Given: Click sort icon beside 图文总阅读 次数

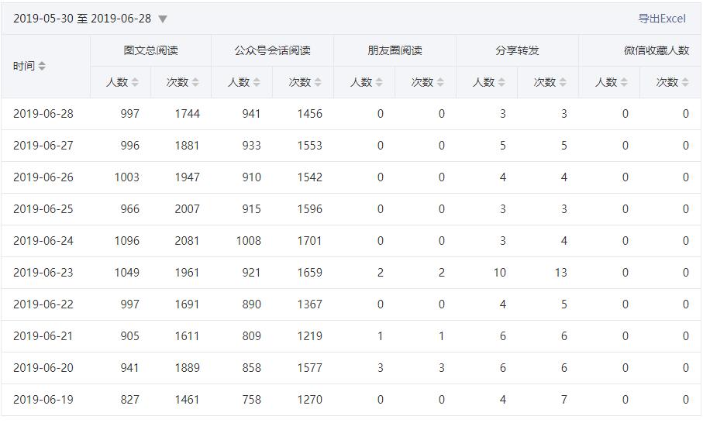Looking at the screenshot, I should click(x=195, y=82).
